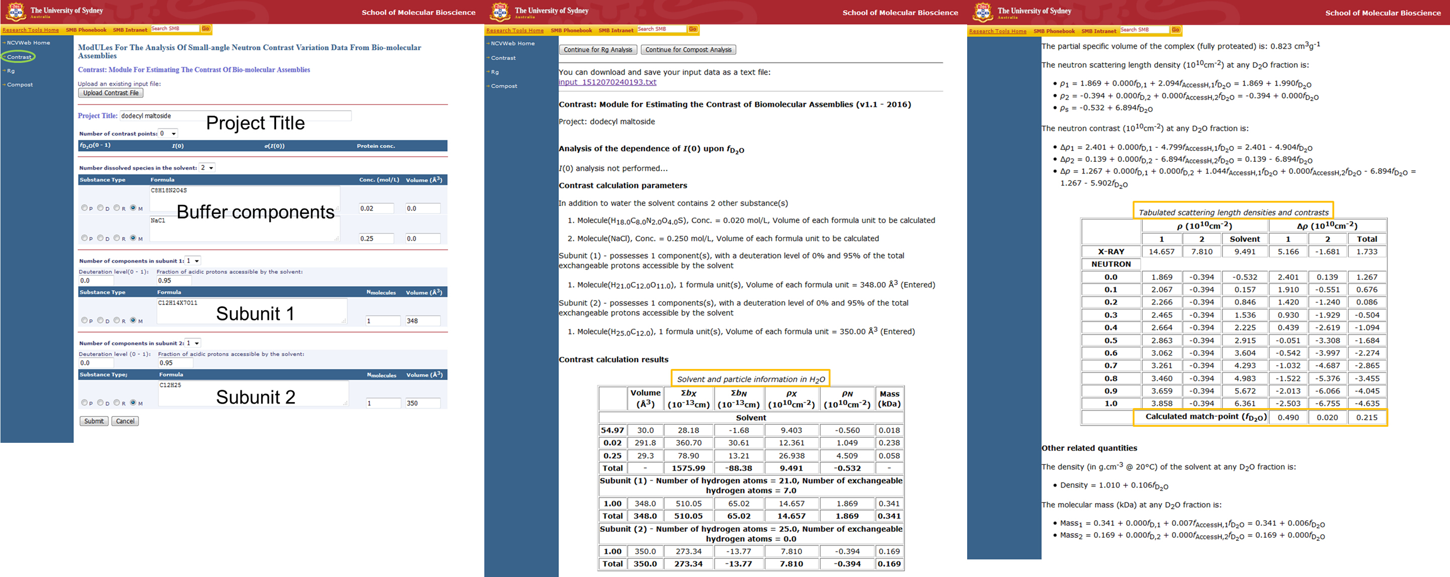Click the Upload Contrast File button

110,93
